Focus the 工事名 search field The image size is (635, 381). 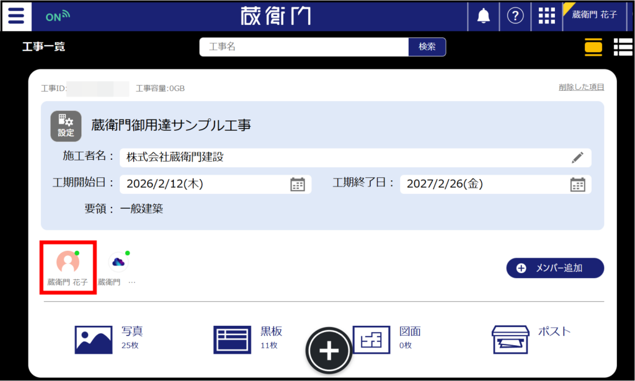304,47
